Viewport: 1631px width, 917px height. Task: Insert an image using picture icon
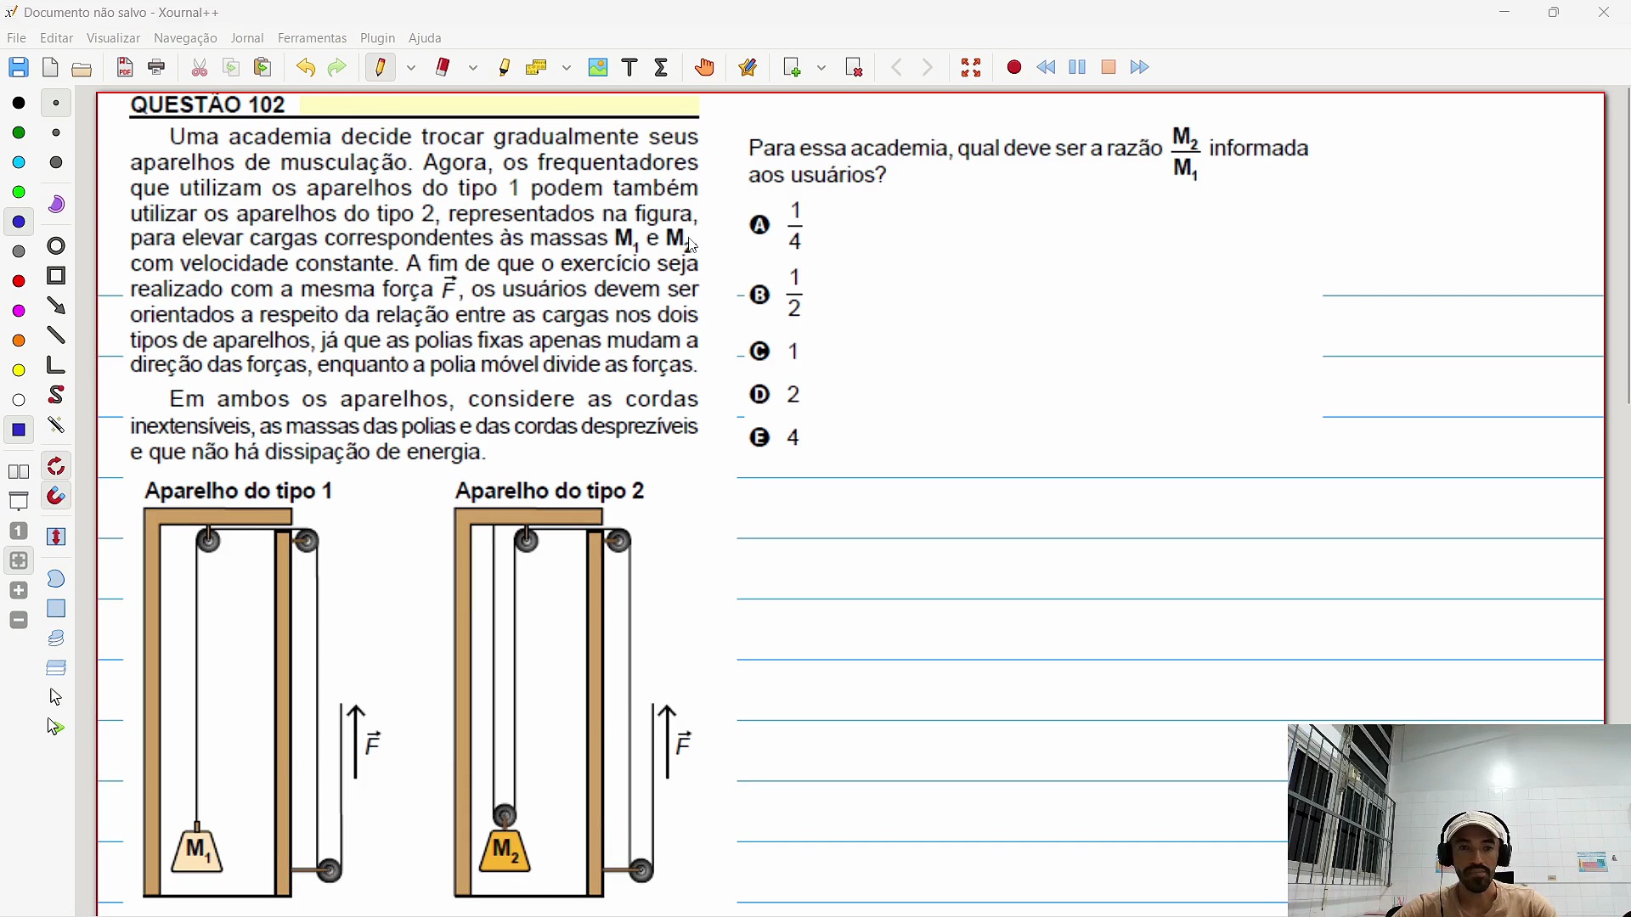point(598,68)
